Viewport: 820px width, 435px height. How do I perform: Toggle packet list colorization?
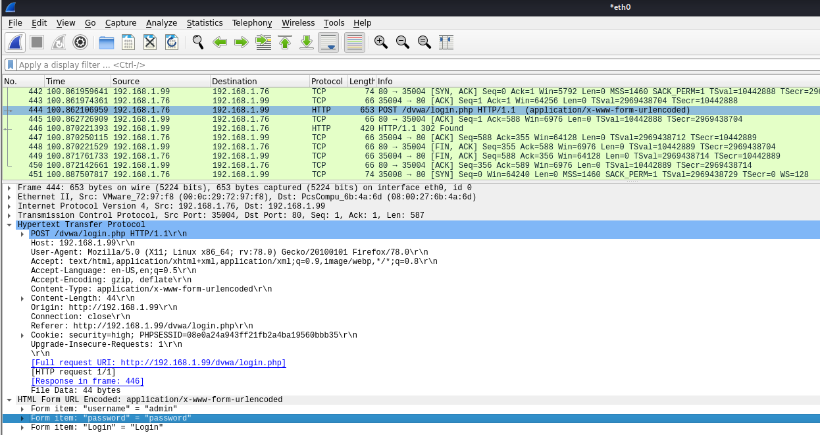[x=355, y=42]
